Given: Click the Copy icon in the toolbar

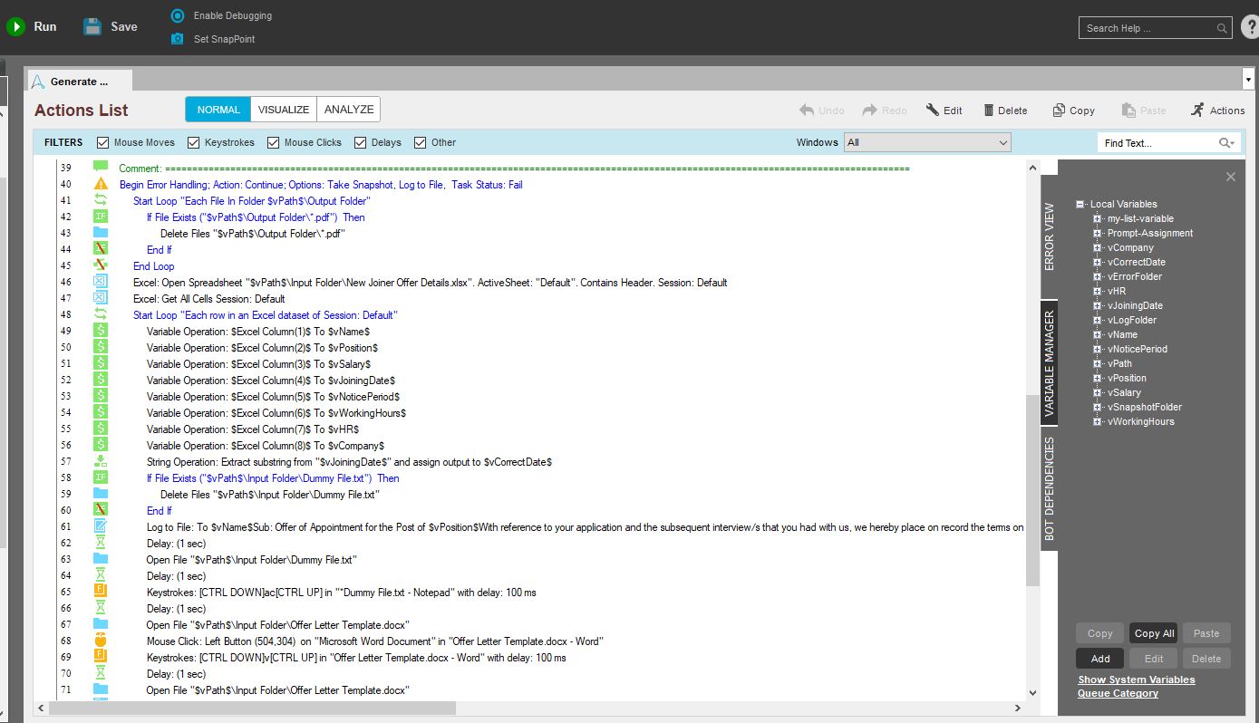Looking at the screenshot, I should coord(1059,111).
